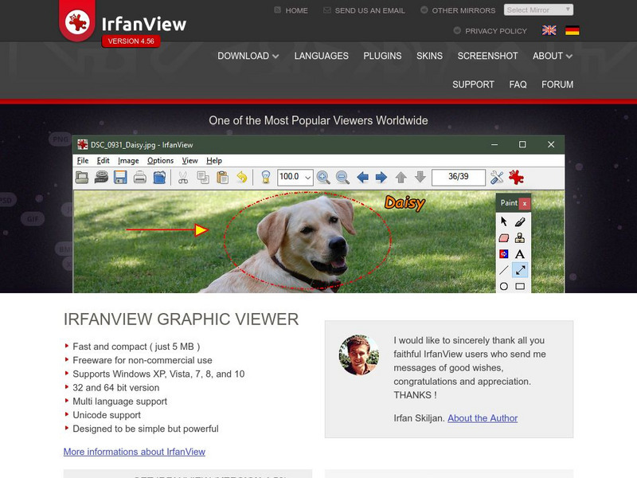
Task: Click the IrfanView red logo badge
Action: [x=77, y=21]
